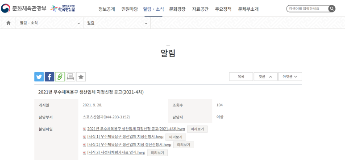Click the file icon beside [서식 1] attachment

84,137
